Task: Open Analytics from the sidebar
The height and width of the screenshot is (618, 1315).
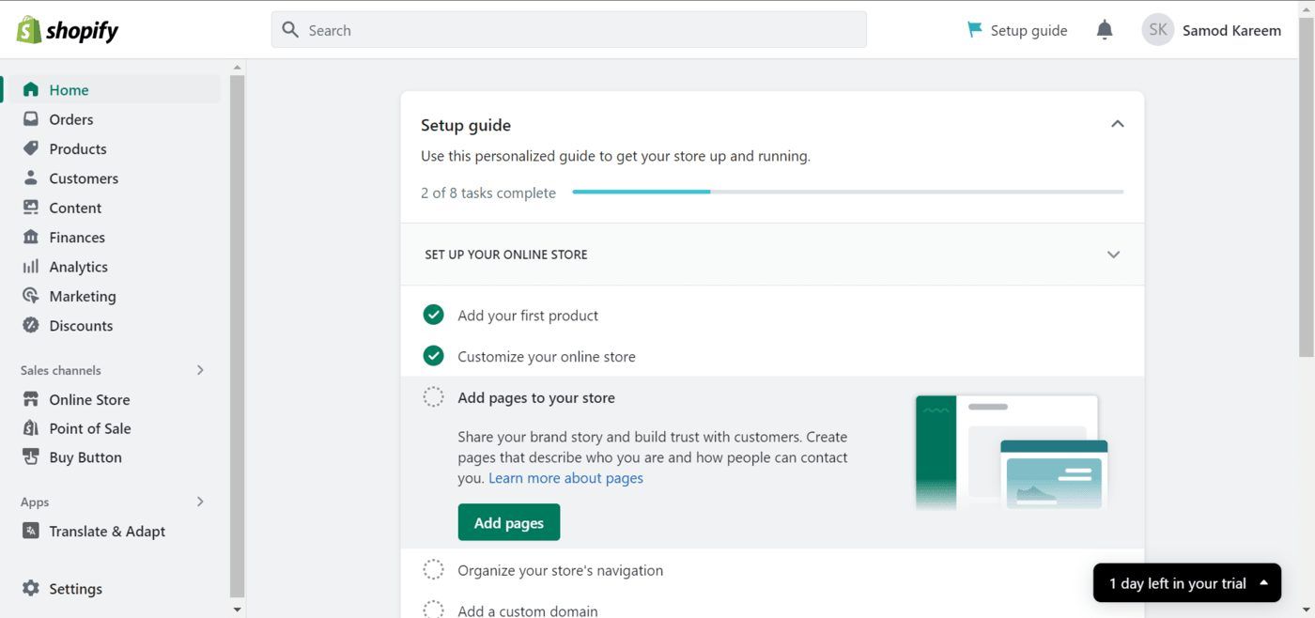Action: pos(79,267)
